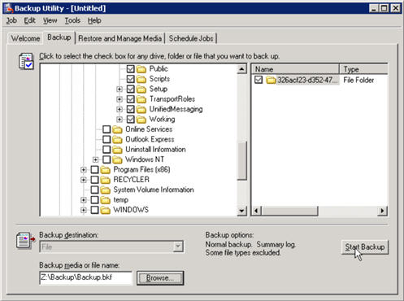Expand the WINDOWS folder node
The height and width of the screenshot is (301, 404).
84,210
